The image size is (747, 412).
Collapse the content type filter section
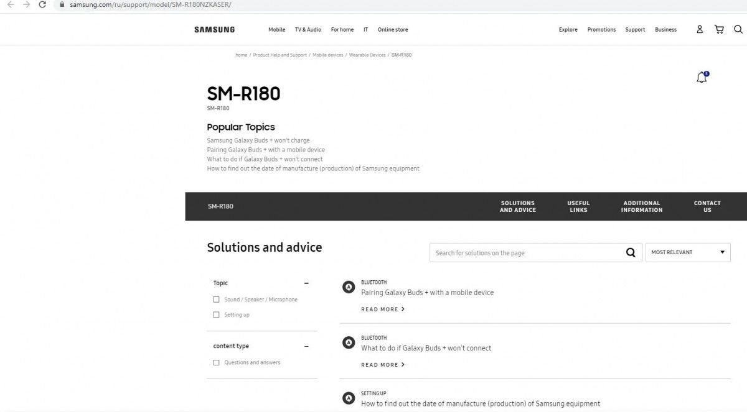click(x=306, y=346)
